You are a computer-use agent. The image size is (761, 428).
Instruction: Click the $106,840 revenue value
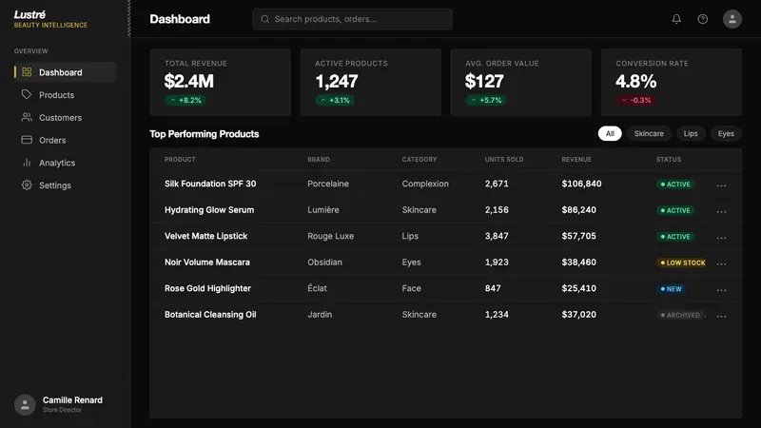[581, 184]
